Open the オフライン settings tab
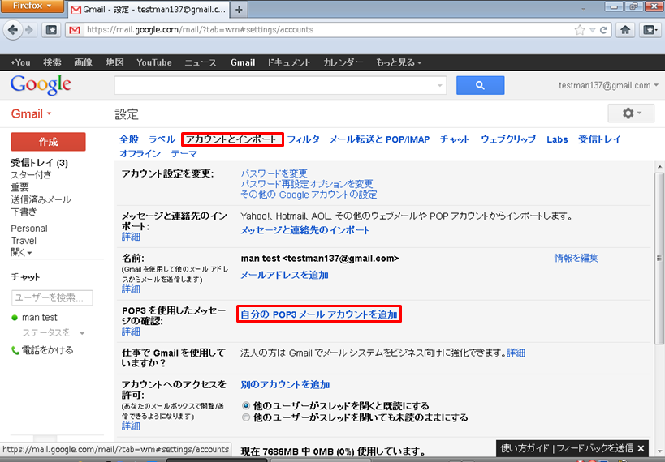 tap(140, 153)
